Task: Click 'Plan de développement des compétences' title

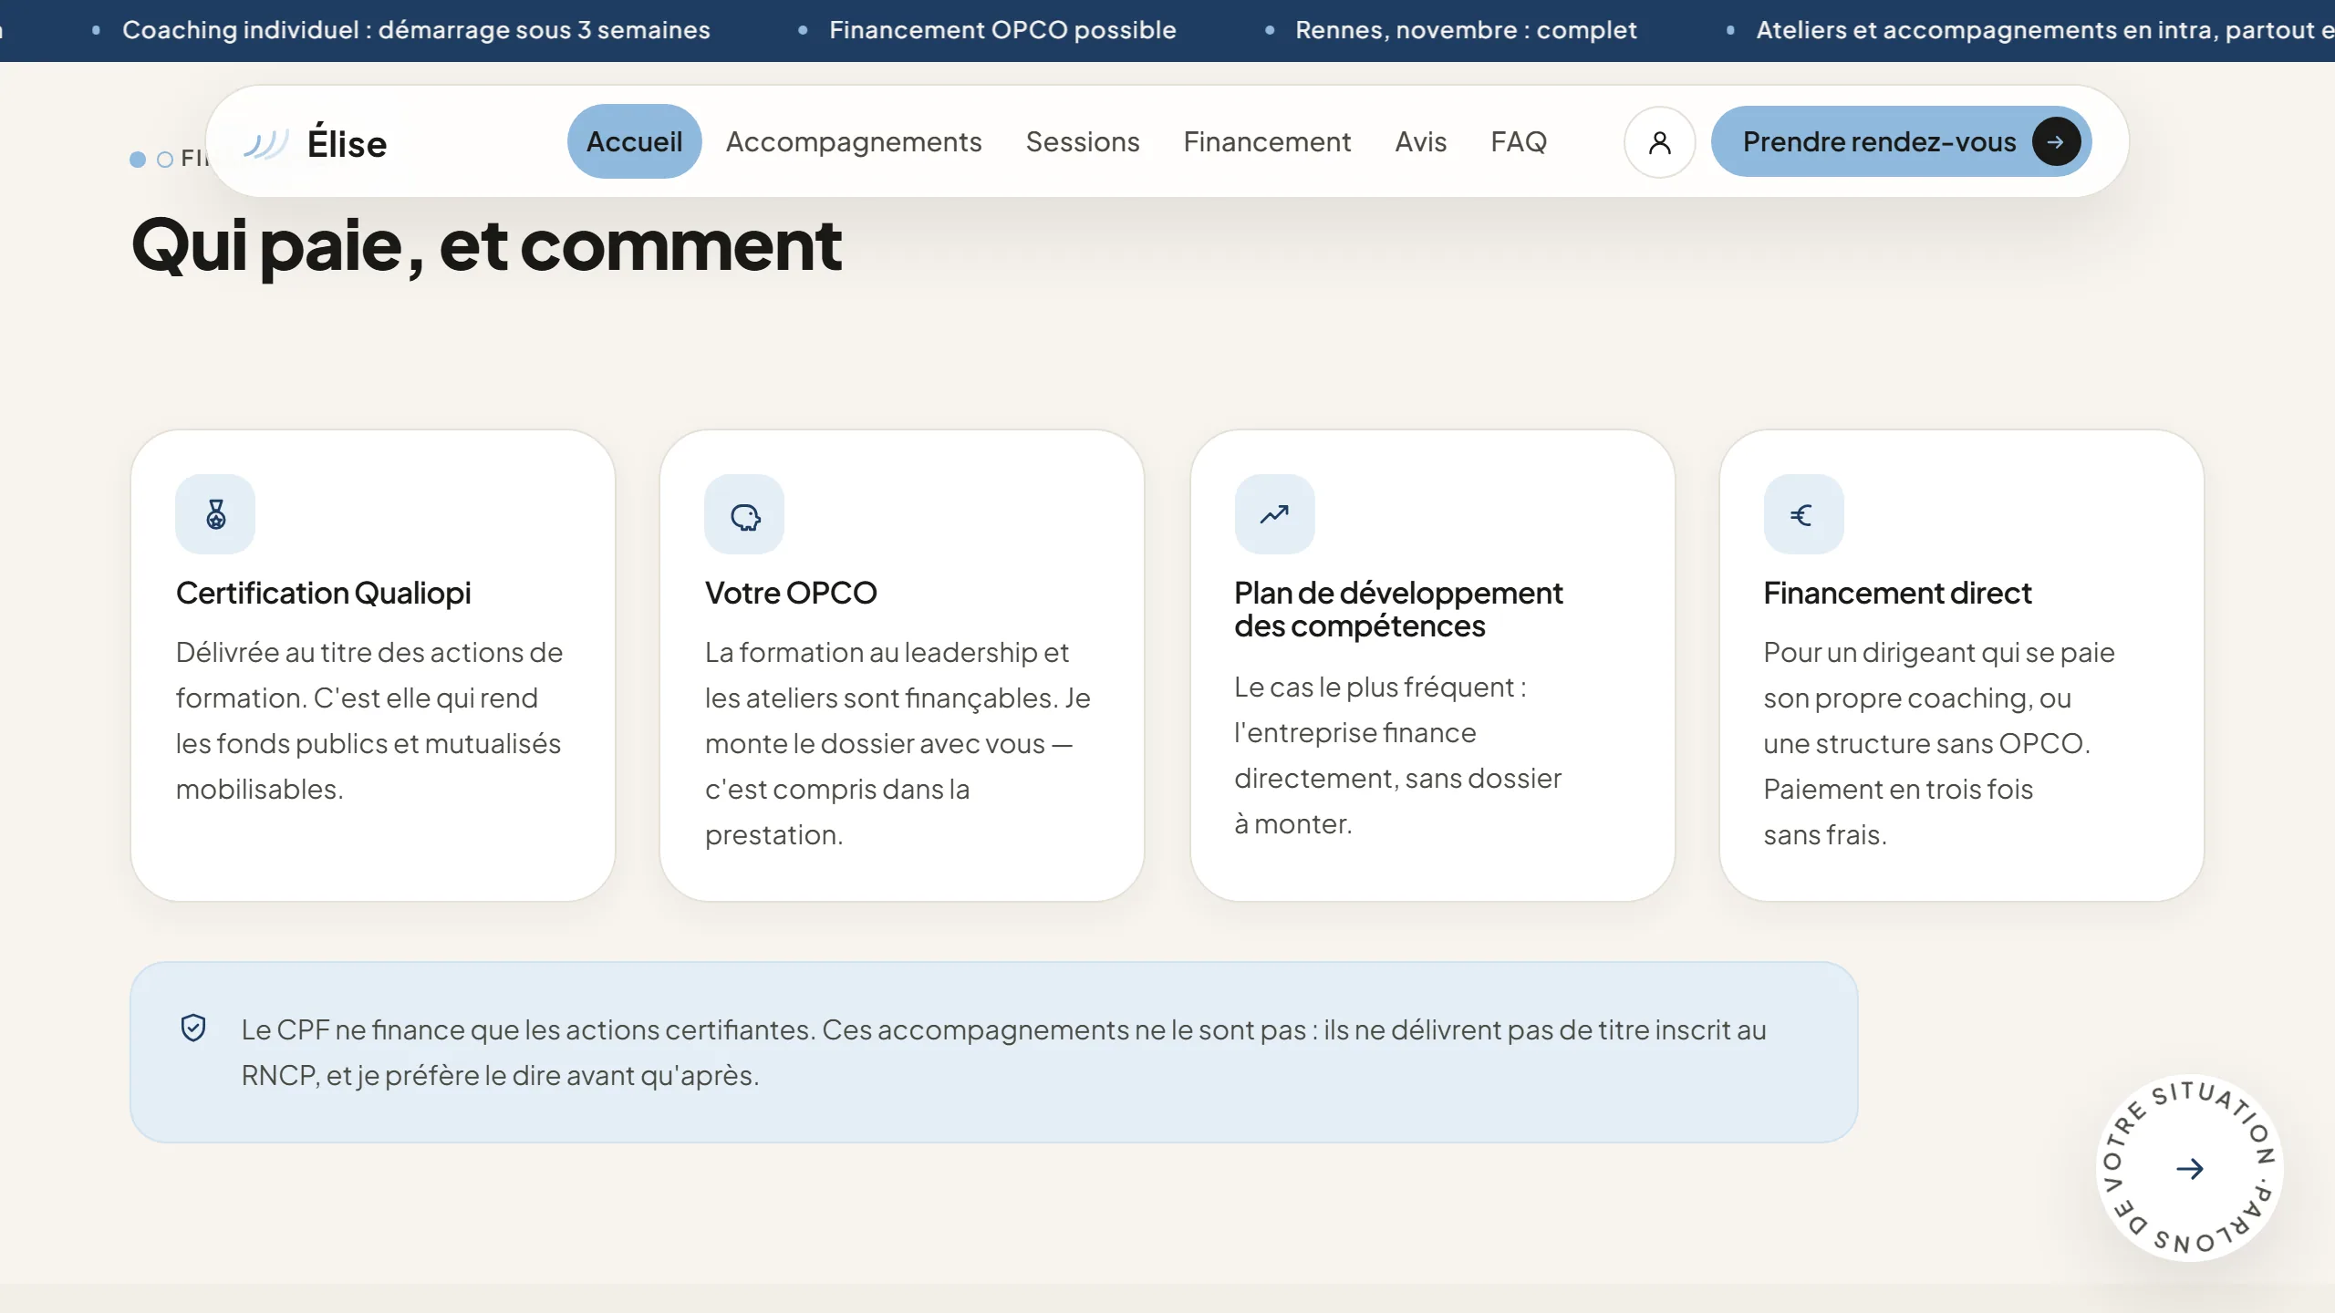Action: (1398, 610)
